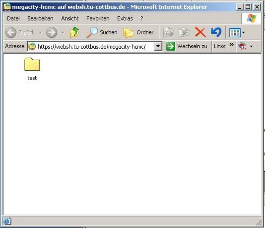Toggle the Ordner folders pane
The height and width of the screenshot is (228, 265).
pyautogui.click(x=139, y=33)
